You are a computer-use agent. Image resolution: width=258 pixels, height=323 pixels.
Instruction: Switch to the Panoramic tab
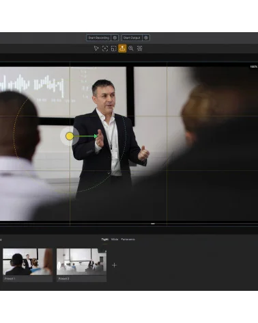pyautogui.click(x=128, y=240)
